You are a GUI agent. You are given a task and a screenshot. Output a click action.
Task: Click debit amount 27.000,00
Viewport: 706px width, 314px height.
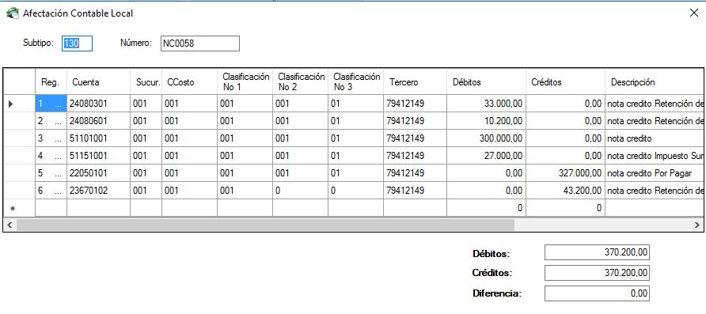point(486,156)
